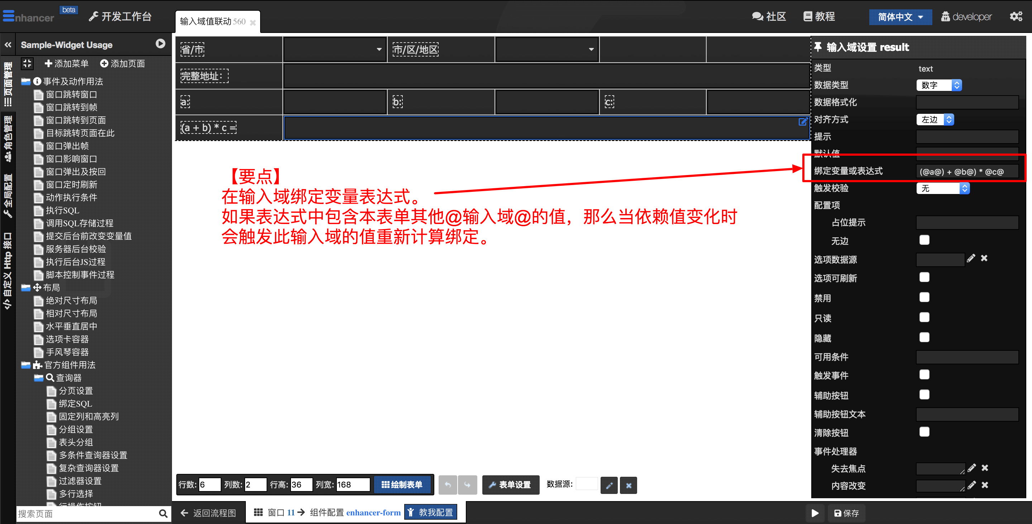The width and height of the screenshot is (1032, 524).
Task: Click the play icon beside Sample-Widget Usage
Action: tap(160, 44)
